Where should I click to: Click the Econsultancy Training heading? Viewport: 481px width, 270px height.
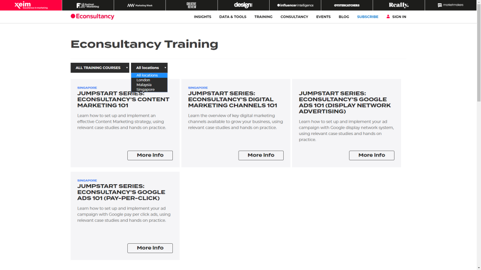[144, 44]
